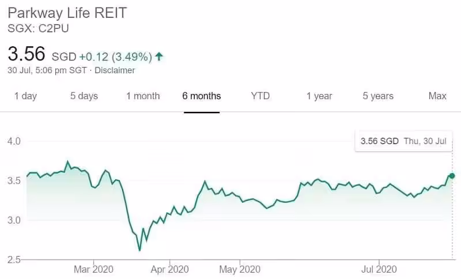Switch to the YTD tab
This screenshot has height=279, width=461.
coord(260,96)
